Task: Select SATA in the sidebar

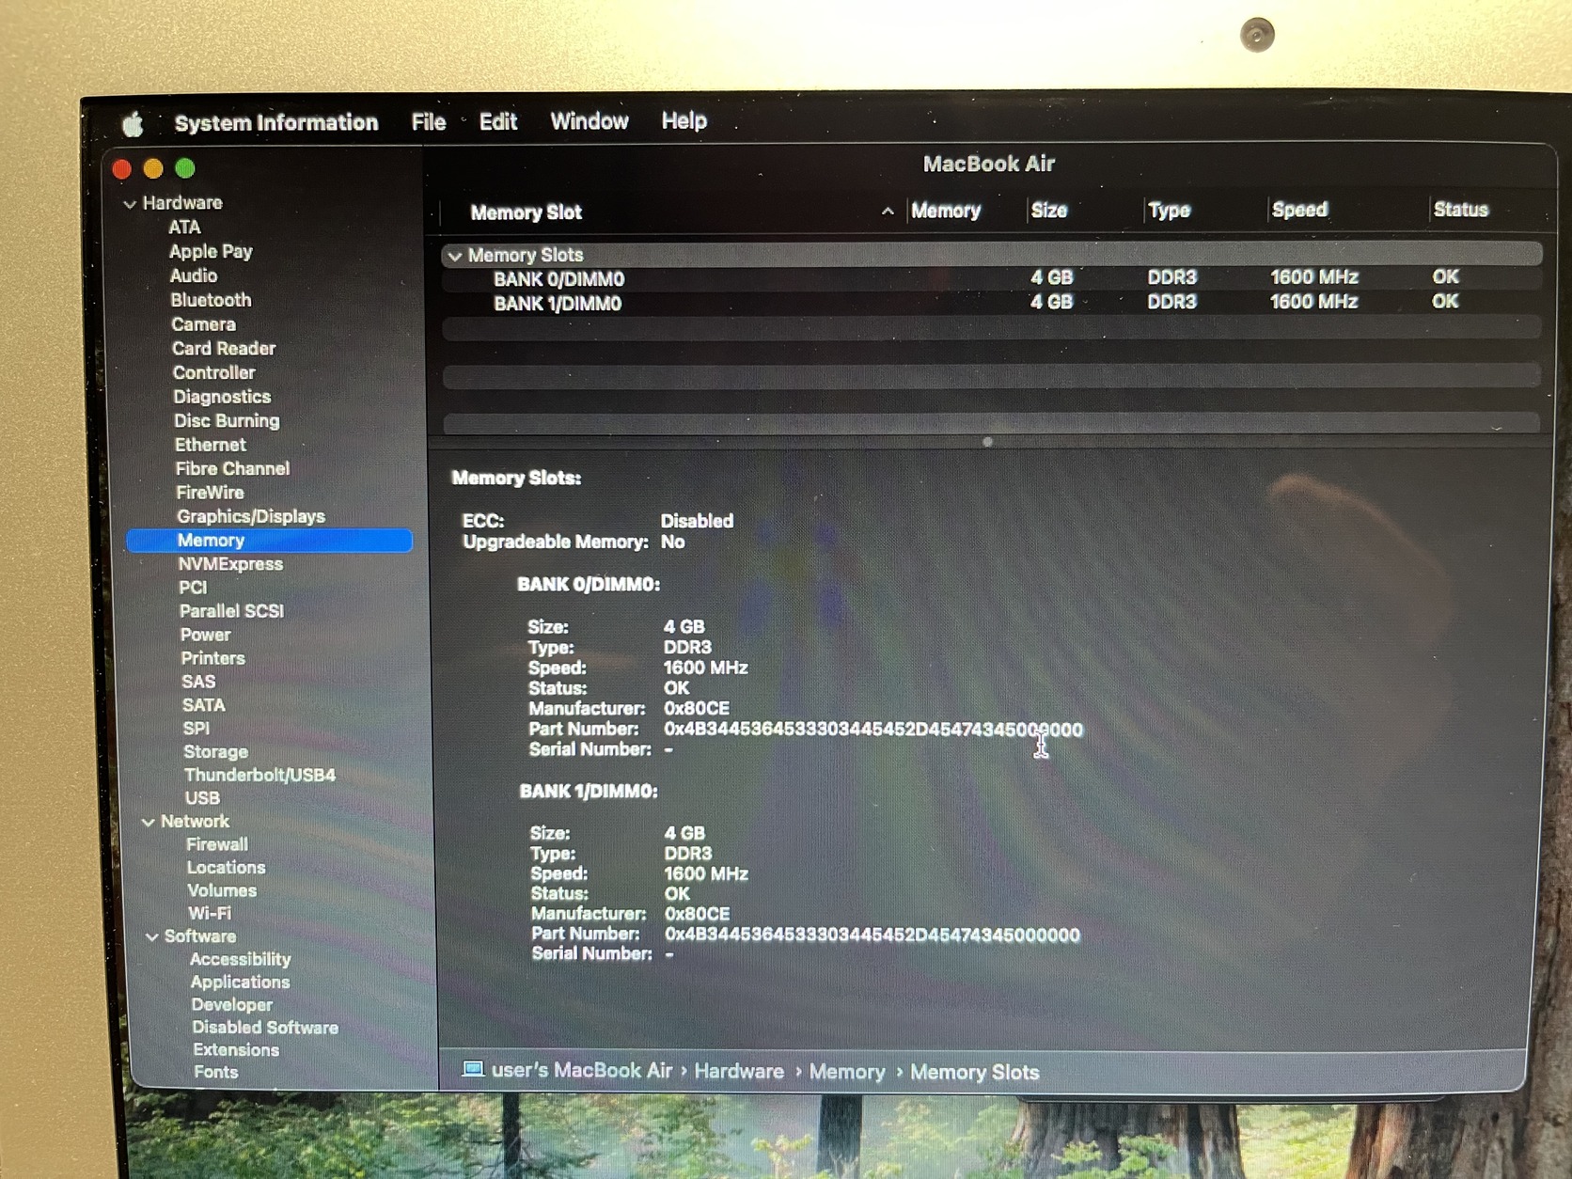Action: click(203, 706)
